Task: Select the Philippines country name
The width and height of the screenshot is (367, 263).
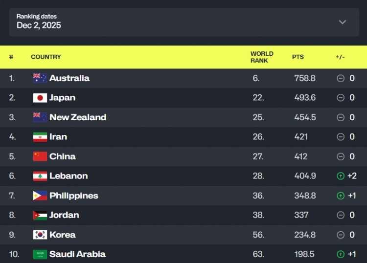Action: (x=74, y=196)
